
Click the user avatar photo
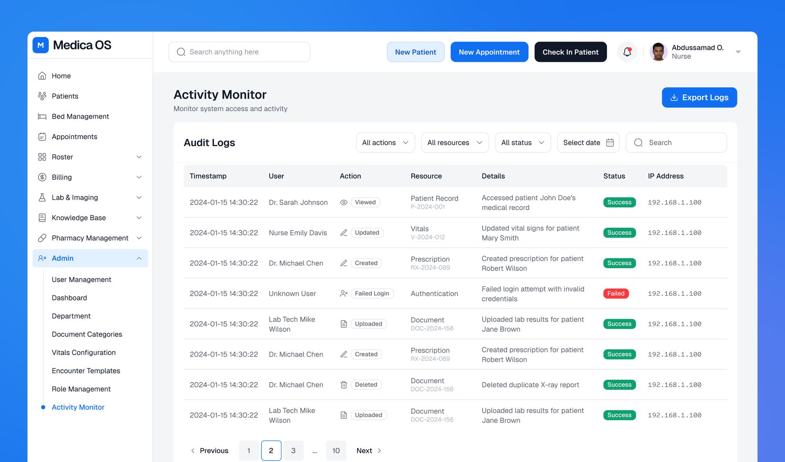point(658,52)
